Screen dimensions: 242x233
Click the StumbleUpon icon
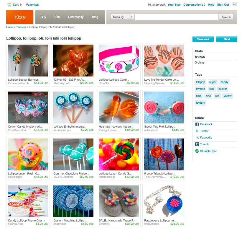[197, 151]
